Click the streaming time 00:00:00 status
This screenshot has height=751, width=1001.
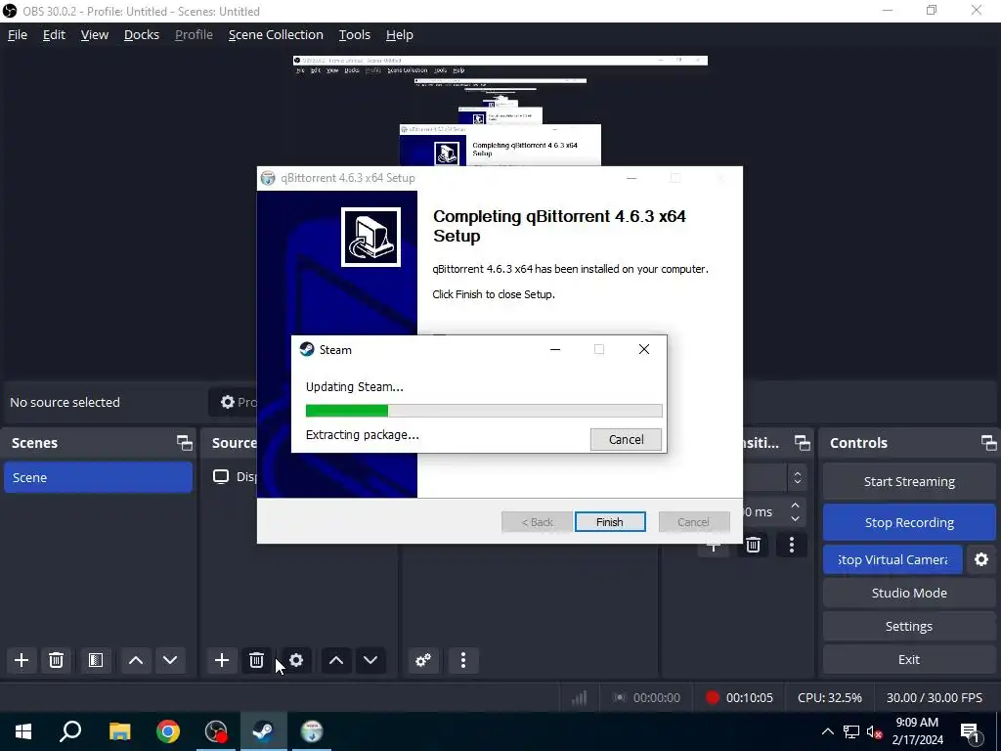pyautogui.click(x=646, y=697)
